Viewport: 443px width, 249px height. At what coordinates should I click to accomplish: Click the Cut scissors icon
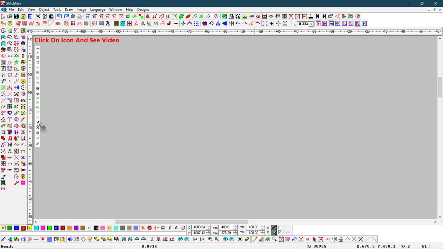[x=38, y=16]
